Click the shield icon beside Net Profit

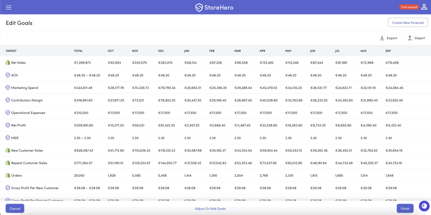click(x=8, y=125)
